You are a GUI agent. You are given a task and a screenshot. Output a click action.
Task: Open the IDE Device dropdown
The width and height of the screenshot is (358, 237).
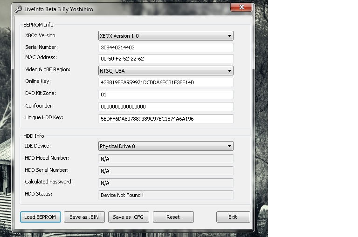pyautogui.click(x=166, y=146)
